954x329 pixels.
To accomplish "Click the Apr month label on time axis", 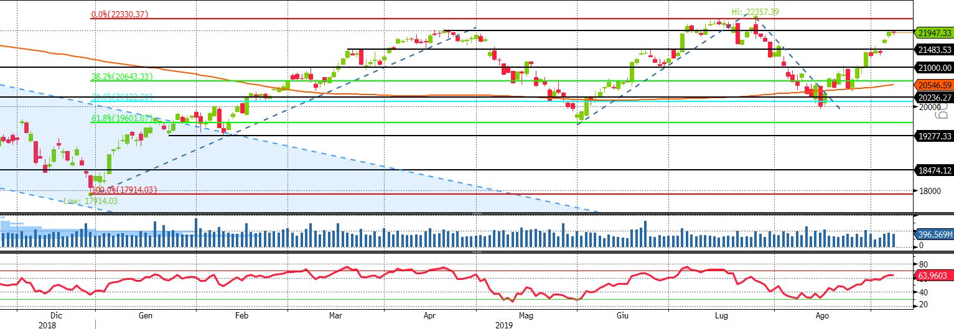I will pos(430,315).
